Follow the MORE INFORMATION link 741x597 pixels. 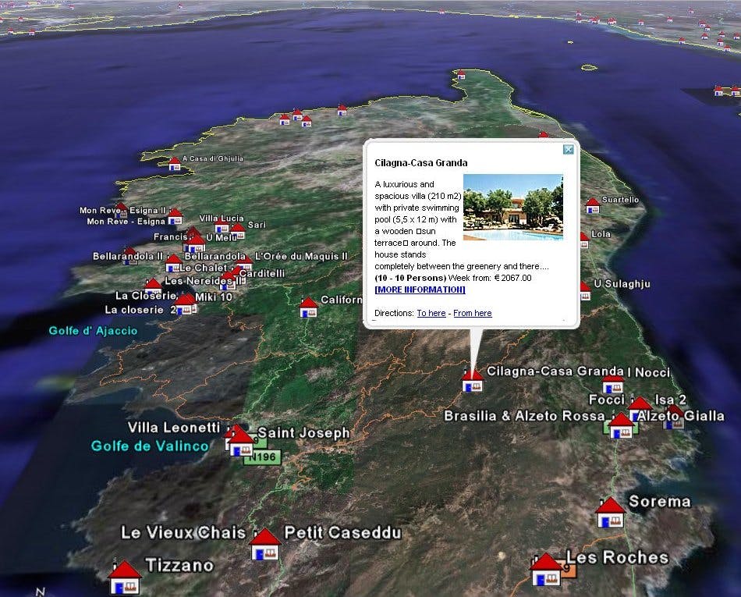point(418,290)
